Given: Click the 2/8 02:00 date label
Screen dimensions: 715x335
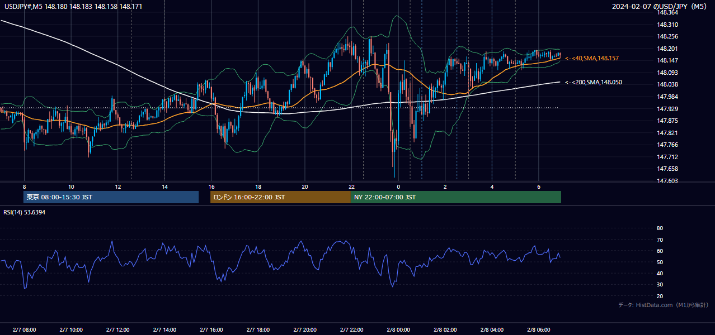Looking at the screenshot, I should 445,329.
